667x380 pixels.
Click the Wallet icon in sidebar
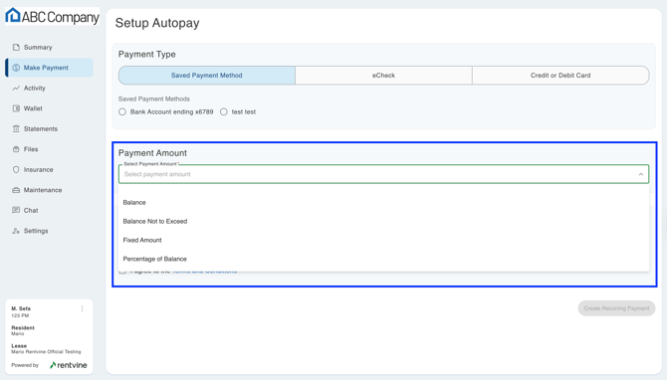tap(16, 108)
